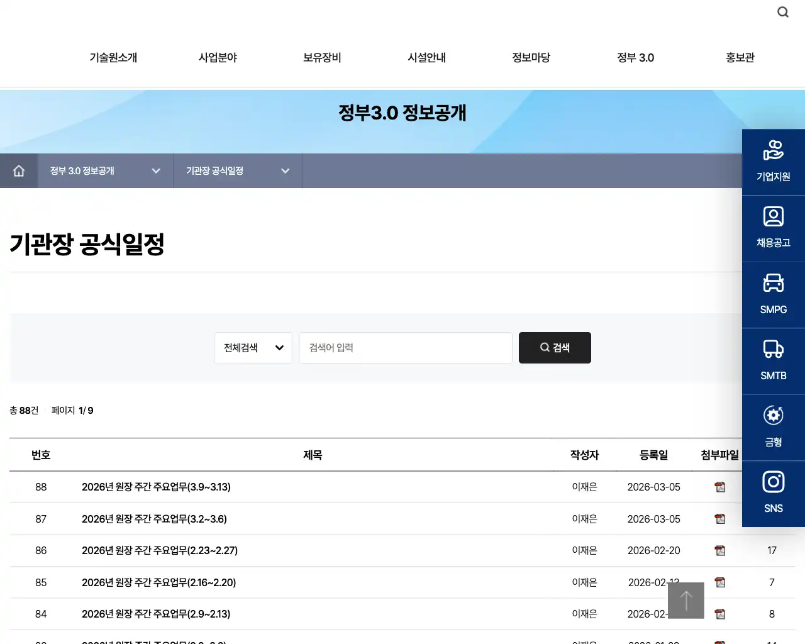The height and width of the screenshot is (644, 805).
Task: Open the 2026년 원장 주간 주요업무(3.9~3.13) post
Action: (156, 487)
